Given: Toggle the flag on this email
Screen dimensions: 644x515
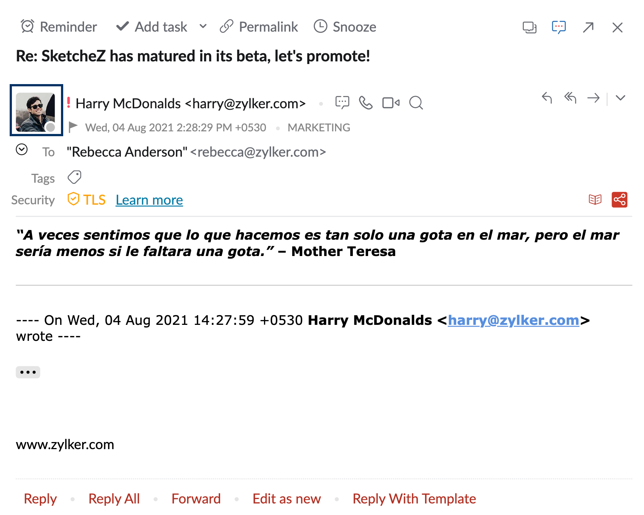Looking at the screenshot, I should tap(73, 127).
